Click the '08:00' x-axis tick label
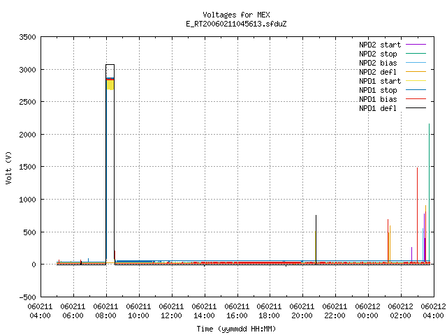The height and width of the screenshot is (335, 447). coord(105,315)
